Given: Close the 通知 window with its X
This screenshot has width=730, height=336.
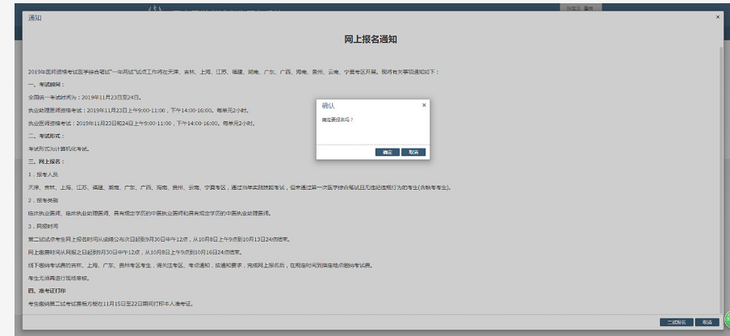Looking at the screenshot, I should tap(717, 17).
